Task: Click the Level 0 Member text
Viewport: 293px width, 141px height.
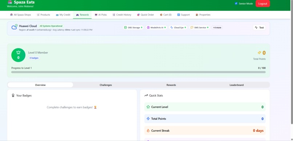Action: (x=38, y=52)
